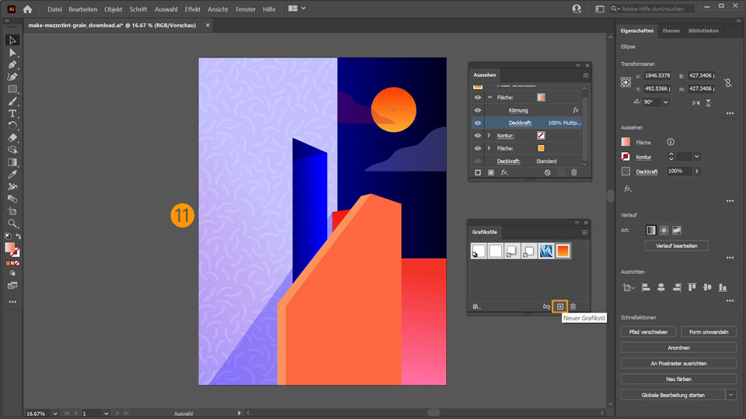
Task: Expand the Kontur entry in the Aussehen panel
Action: pyautogui.click(x=489, y=135)
